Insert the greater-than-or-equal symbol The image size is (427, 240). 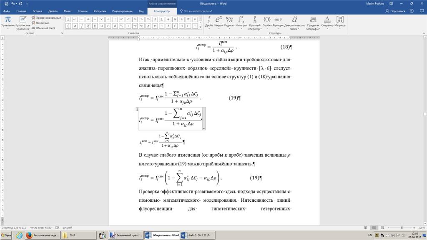click(161, 19)
